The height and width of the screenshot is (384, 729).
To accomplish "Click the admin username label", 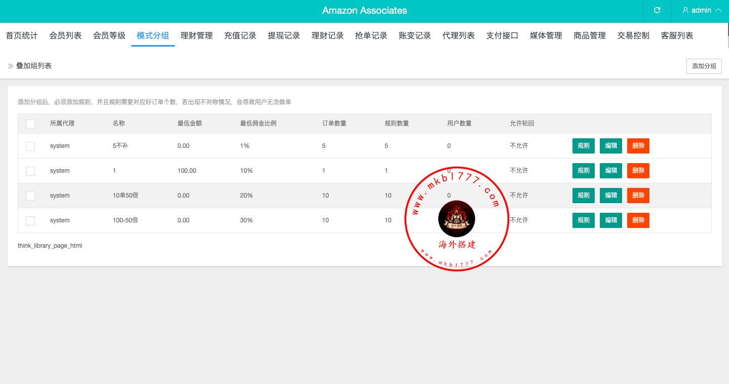I will (x=701, y=10).
